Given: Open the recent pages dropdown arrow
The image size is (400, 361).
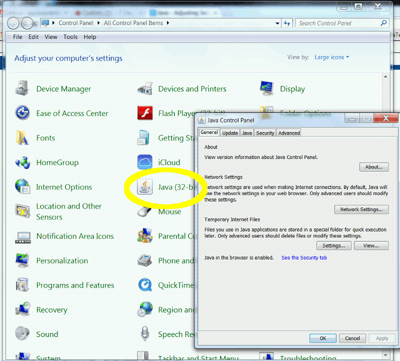Looking at the screenshot, I should [36, 23].
